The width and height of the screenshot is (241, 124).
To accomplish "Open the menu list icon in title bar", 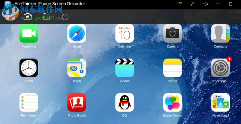I will click(x=180, y=4).
